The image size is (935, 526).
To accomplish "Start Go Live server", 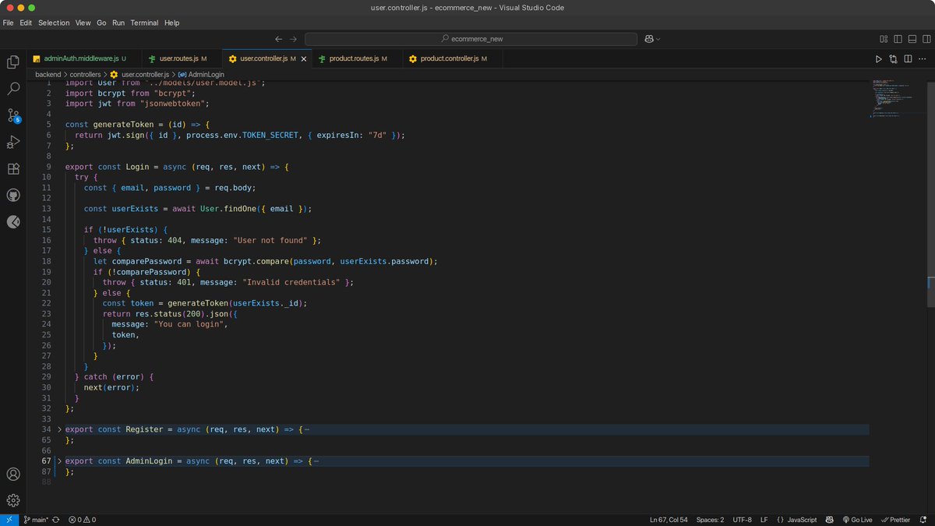I will point(856,520).
